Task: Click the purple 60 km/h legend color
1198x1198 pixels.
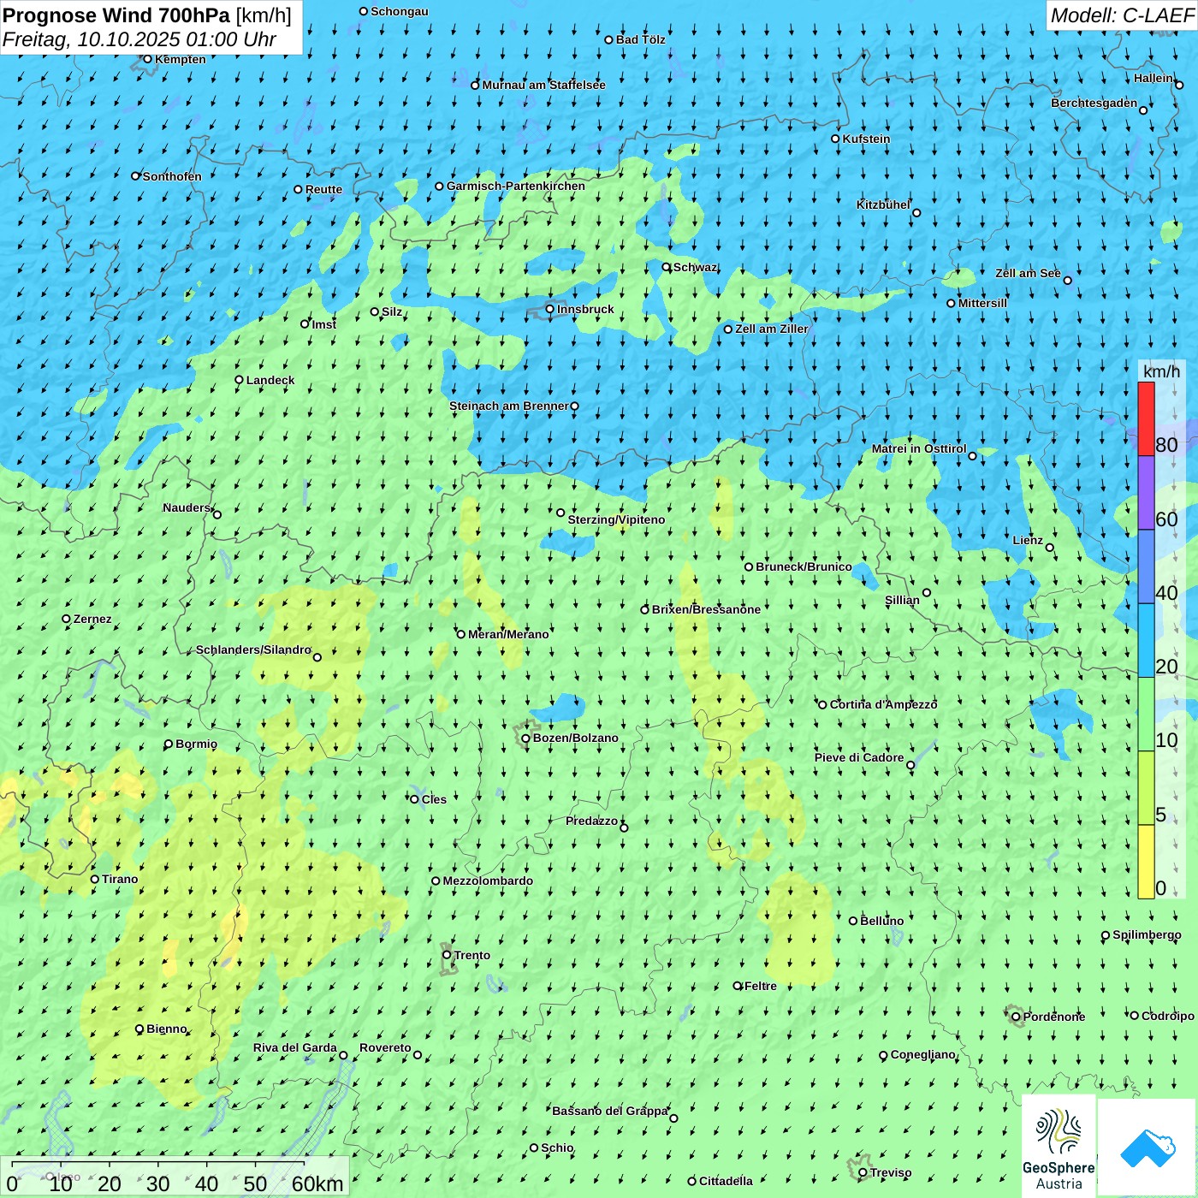Action: (x=1146, y=493)
